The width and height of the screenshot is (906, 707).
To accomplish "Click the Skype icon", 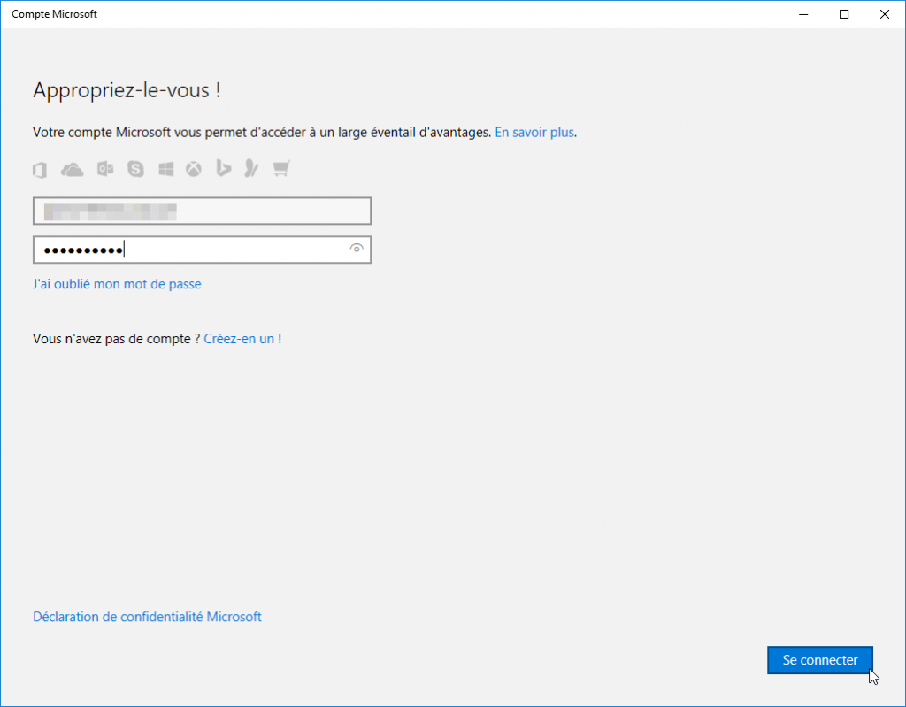I will pos(135,169).
